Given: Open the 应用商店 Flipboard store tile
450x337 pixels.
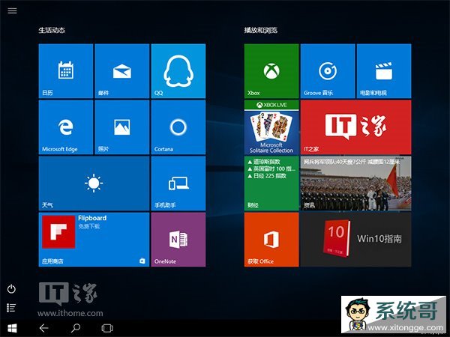Looking at the screenshot, I should tap(94, 240).
